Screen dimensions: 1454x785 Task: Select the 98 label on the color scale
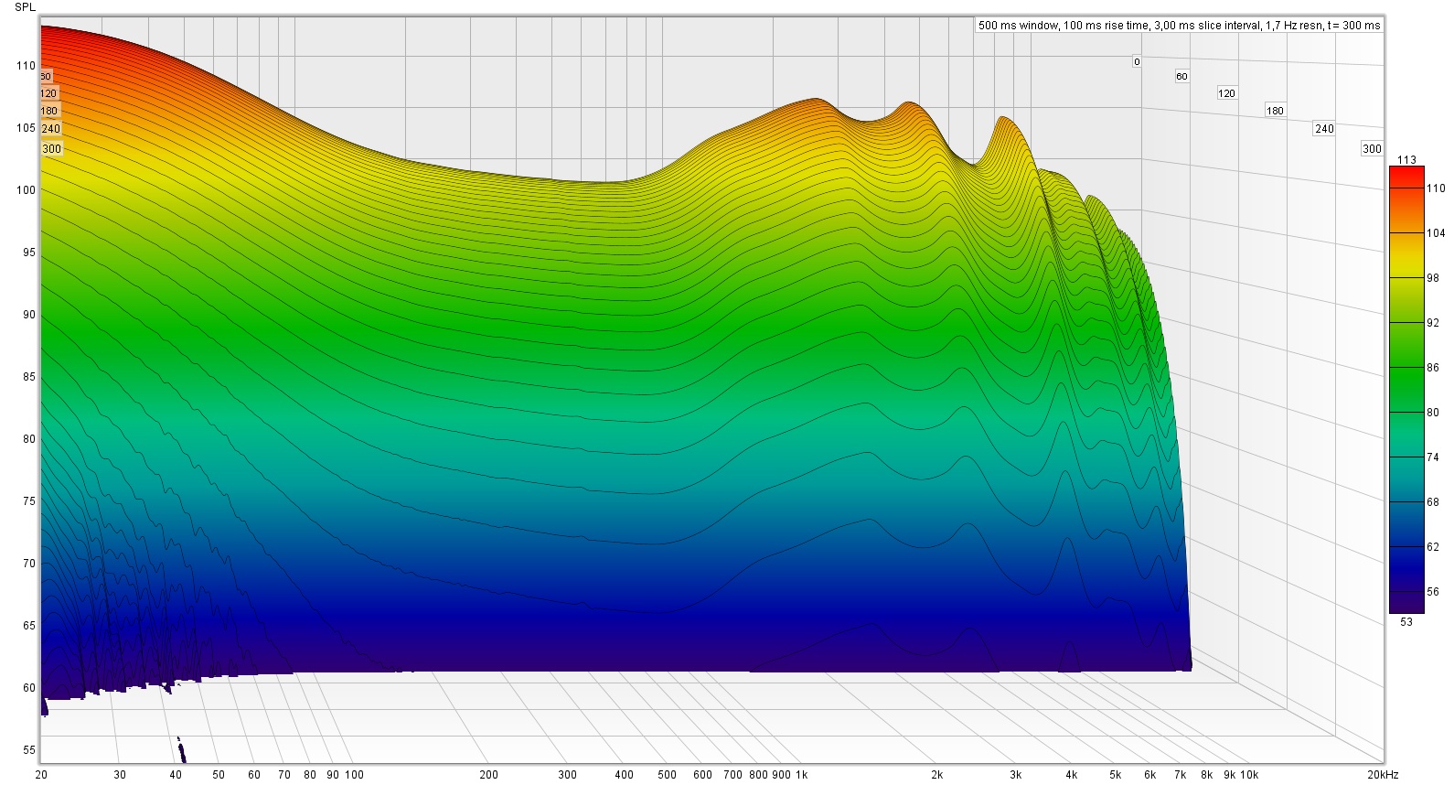click(x=1433, y=278)
